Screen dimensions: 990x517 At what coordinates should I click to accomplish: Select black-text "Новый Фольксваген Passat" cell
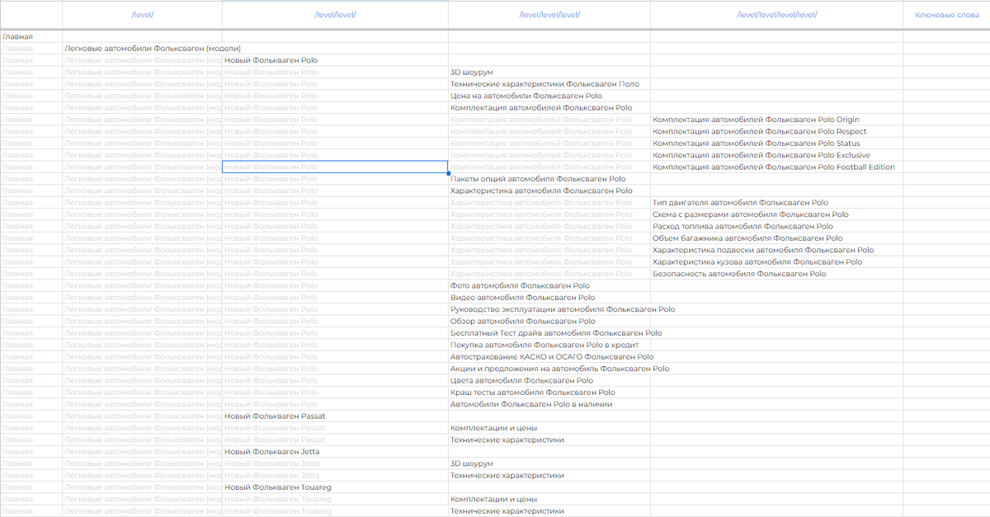[335, 416]
